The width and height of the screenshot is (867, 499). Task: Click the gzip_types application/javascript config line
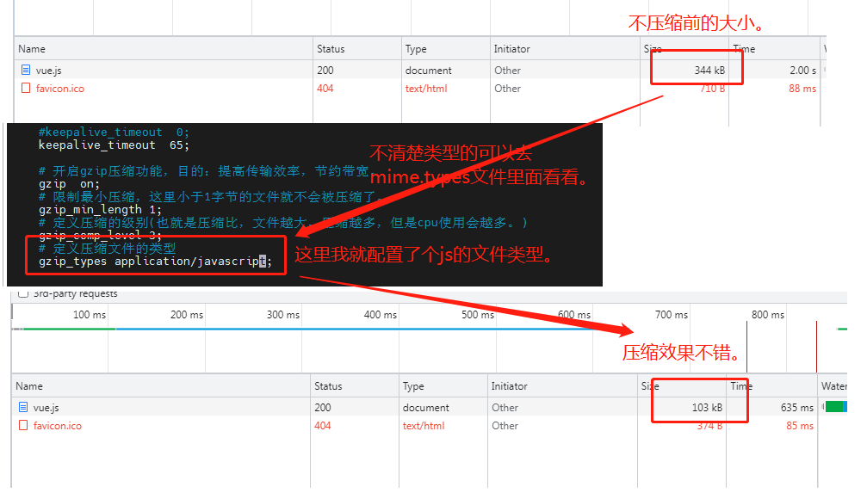point(155,261)
